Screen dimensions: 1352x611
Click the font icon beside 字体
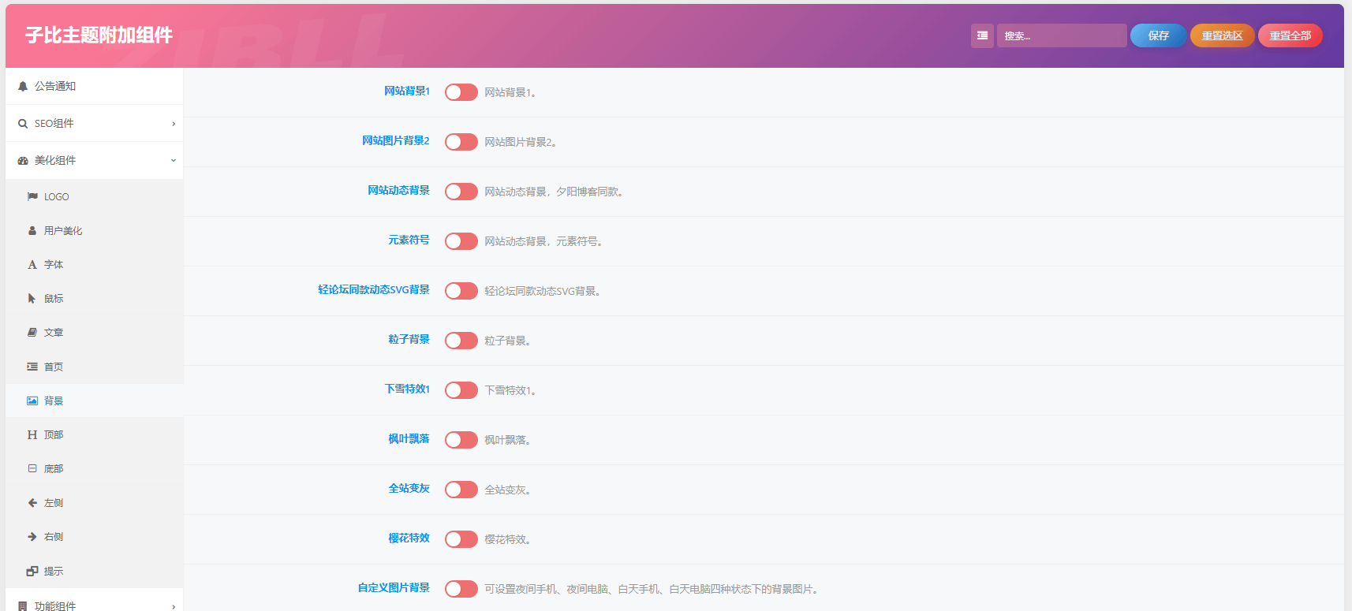32,265
